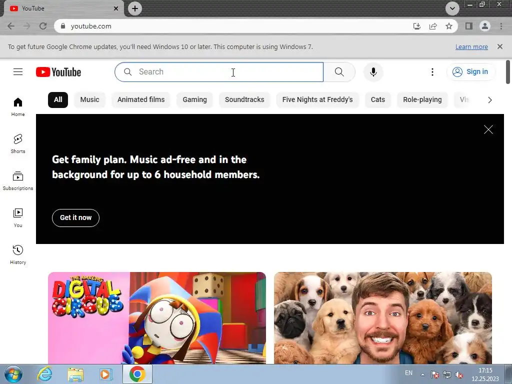
Task: Open the taskbar clock and date
Action: pos(485,374)
